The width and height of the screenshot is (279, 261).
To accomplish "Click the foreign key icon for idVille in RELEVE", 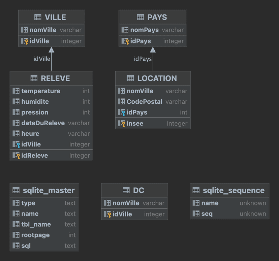I will (16, 144).
